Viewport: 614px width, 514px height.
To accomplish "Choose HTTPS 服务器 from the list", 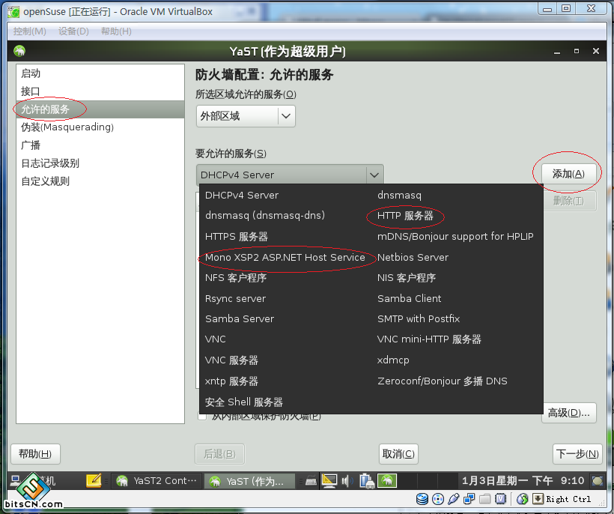I will (x=237, y=237).
